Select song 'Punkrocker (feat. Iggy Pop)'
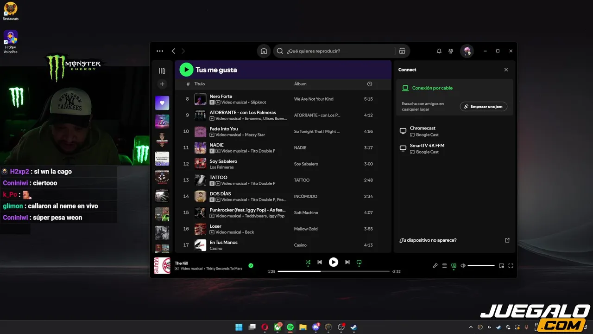Image resolution: width=593 pixels, height=334 pixels. click(x=247, y=210)
